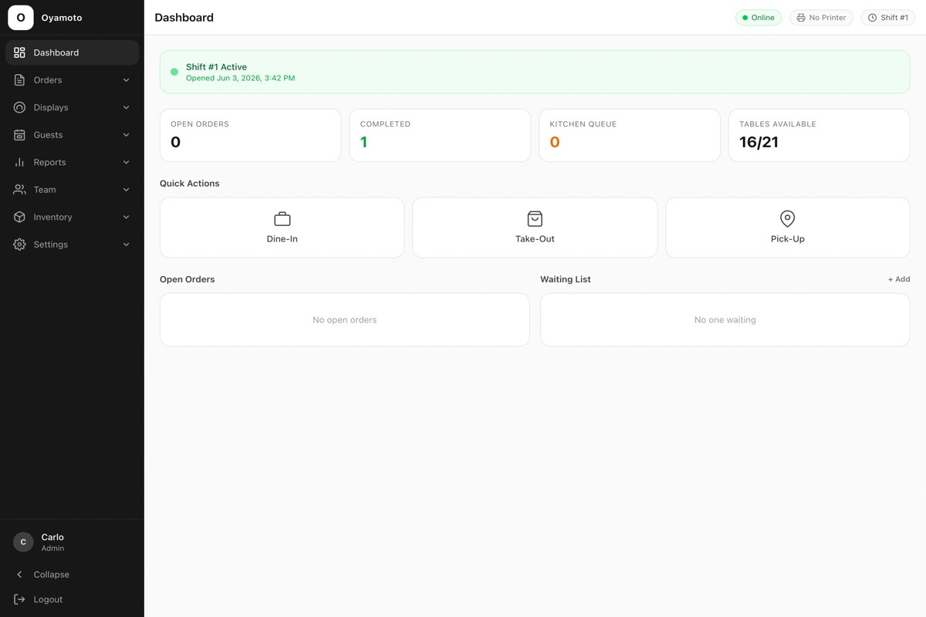Open the Tables Available stat card
This screenshot has height=617, width=926.
tap(820, 135)
